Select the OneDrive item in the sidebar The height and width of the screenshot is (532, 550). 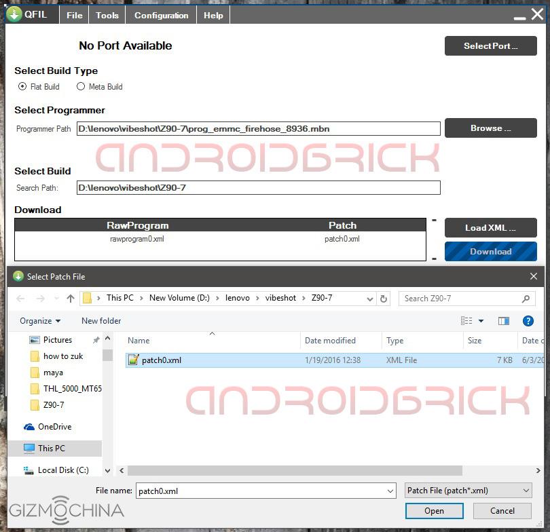(x=54, y=427)
